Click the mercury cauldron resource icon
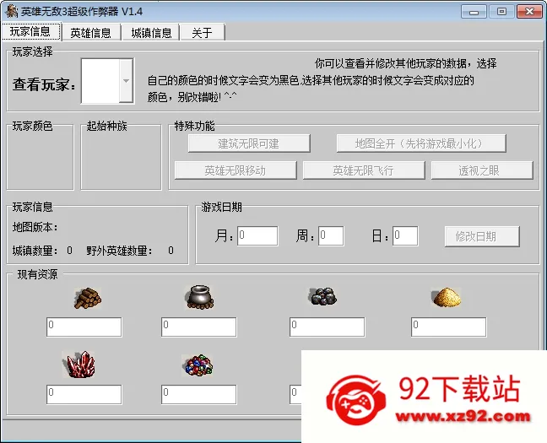 [199, 298]
